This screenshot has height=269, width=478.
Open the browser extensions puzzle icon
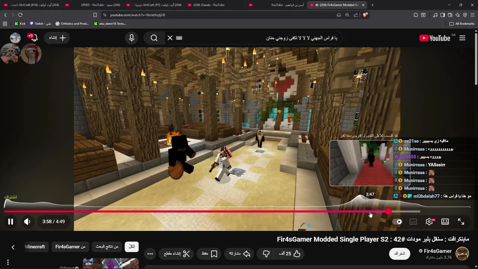pyautogui.click(x=416, y=15)
